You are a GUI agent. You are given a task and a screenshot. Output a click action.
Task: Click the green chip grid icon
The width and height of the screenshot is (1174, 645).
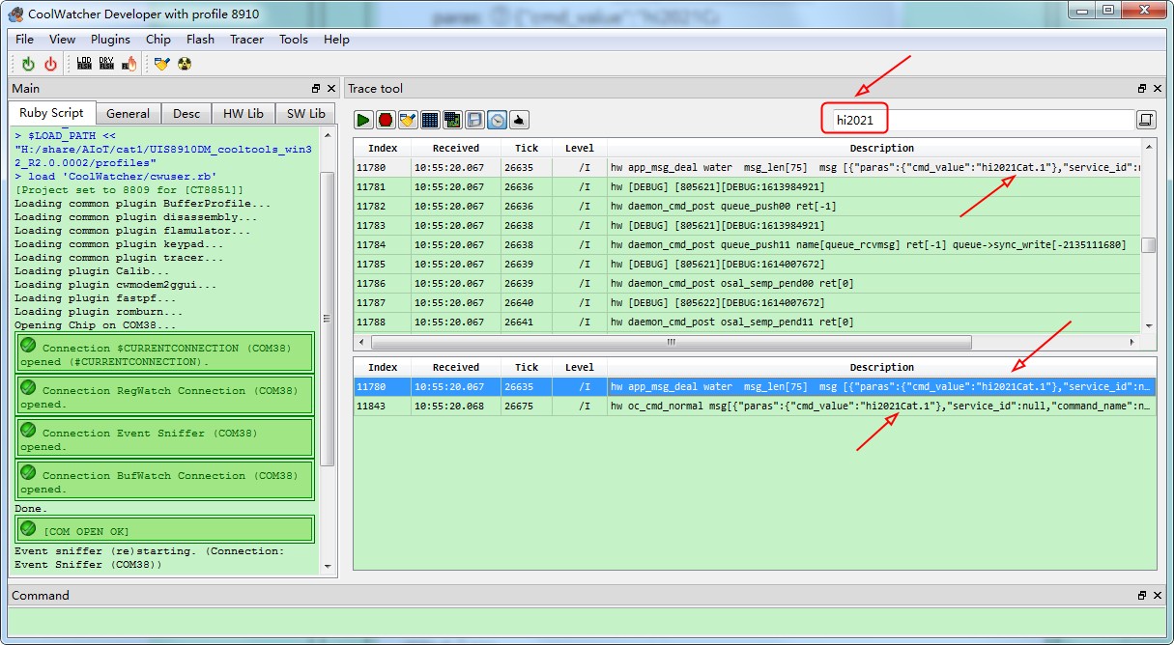pyautogui.click(x=452, y=120)
